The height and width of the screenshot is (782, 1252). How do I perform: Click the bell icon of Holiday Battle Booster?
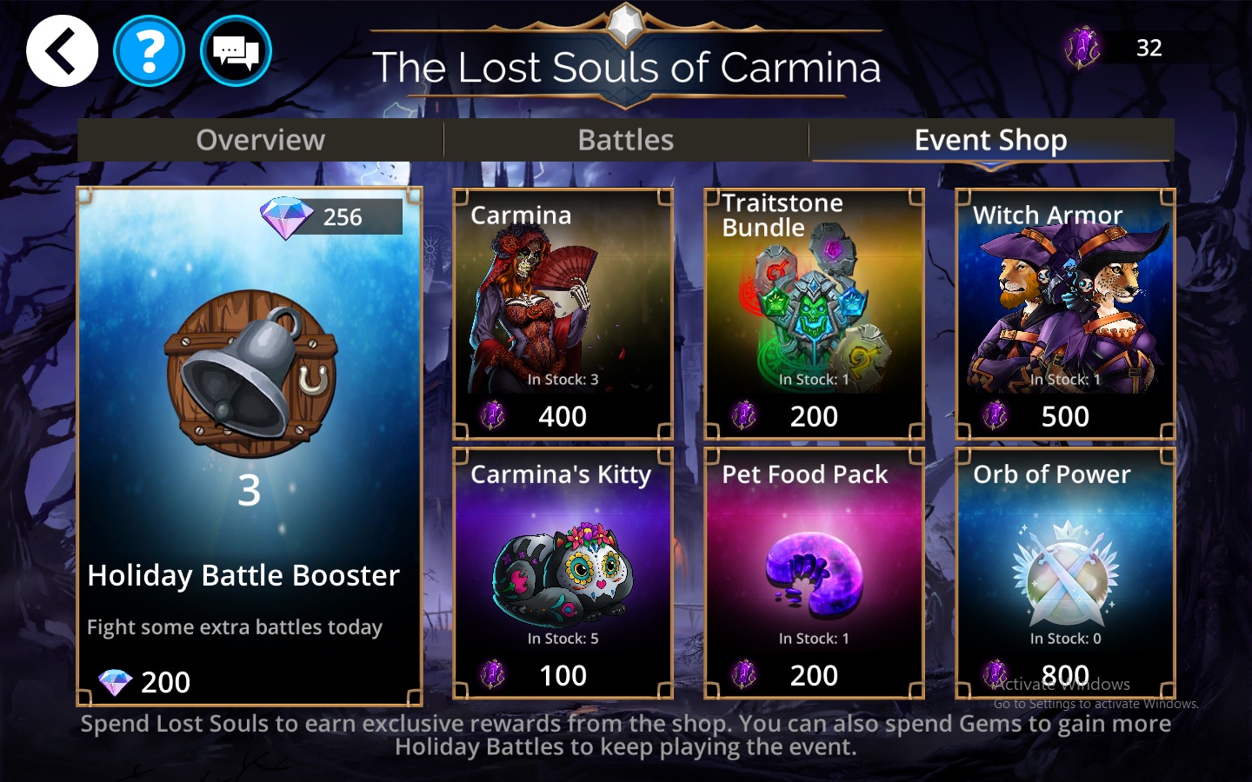[251, 374]
